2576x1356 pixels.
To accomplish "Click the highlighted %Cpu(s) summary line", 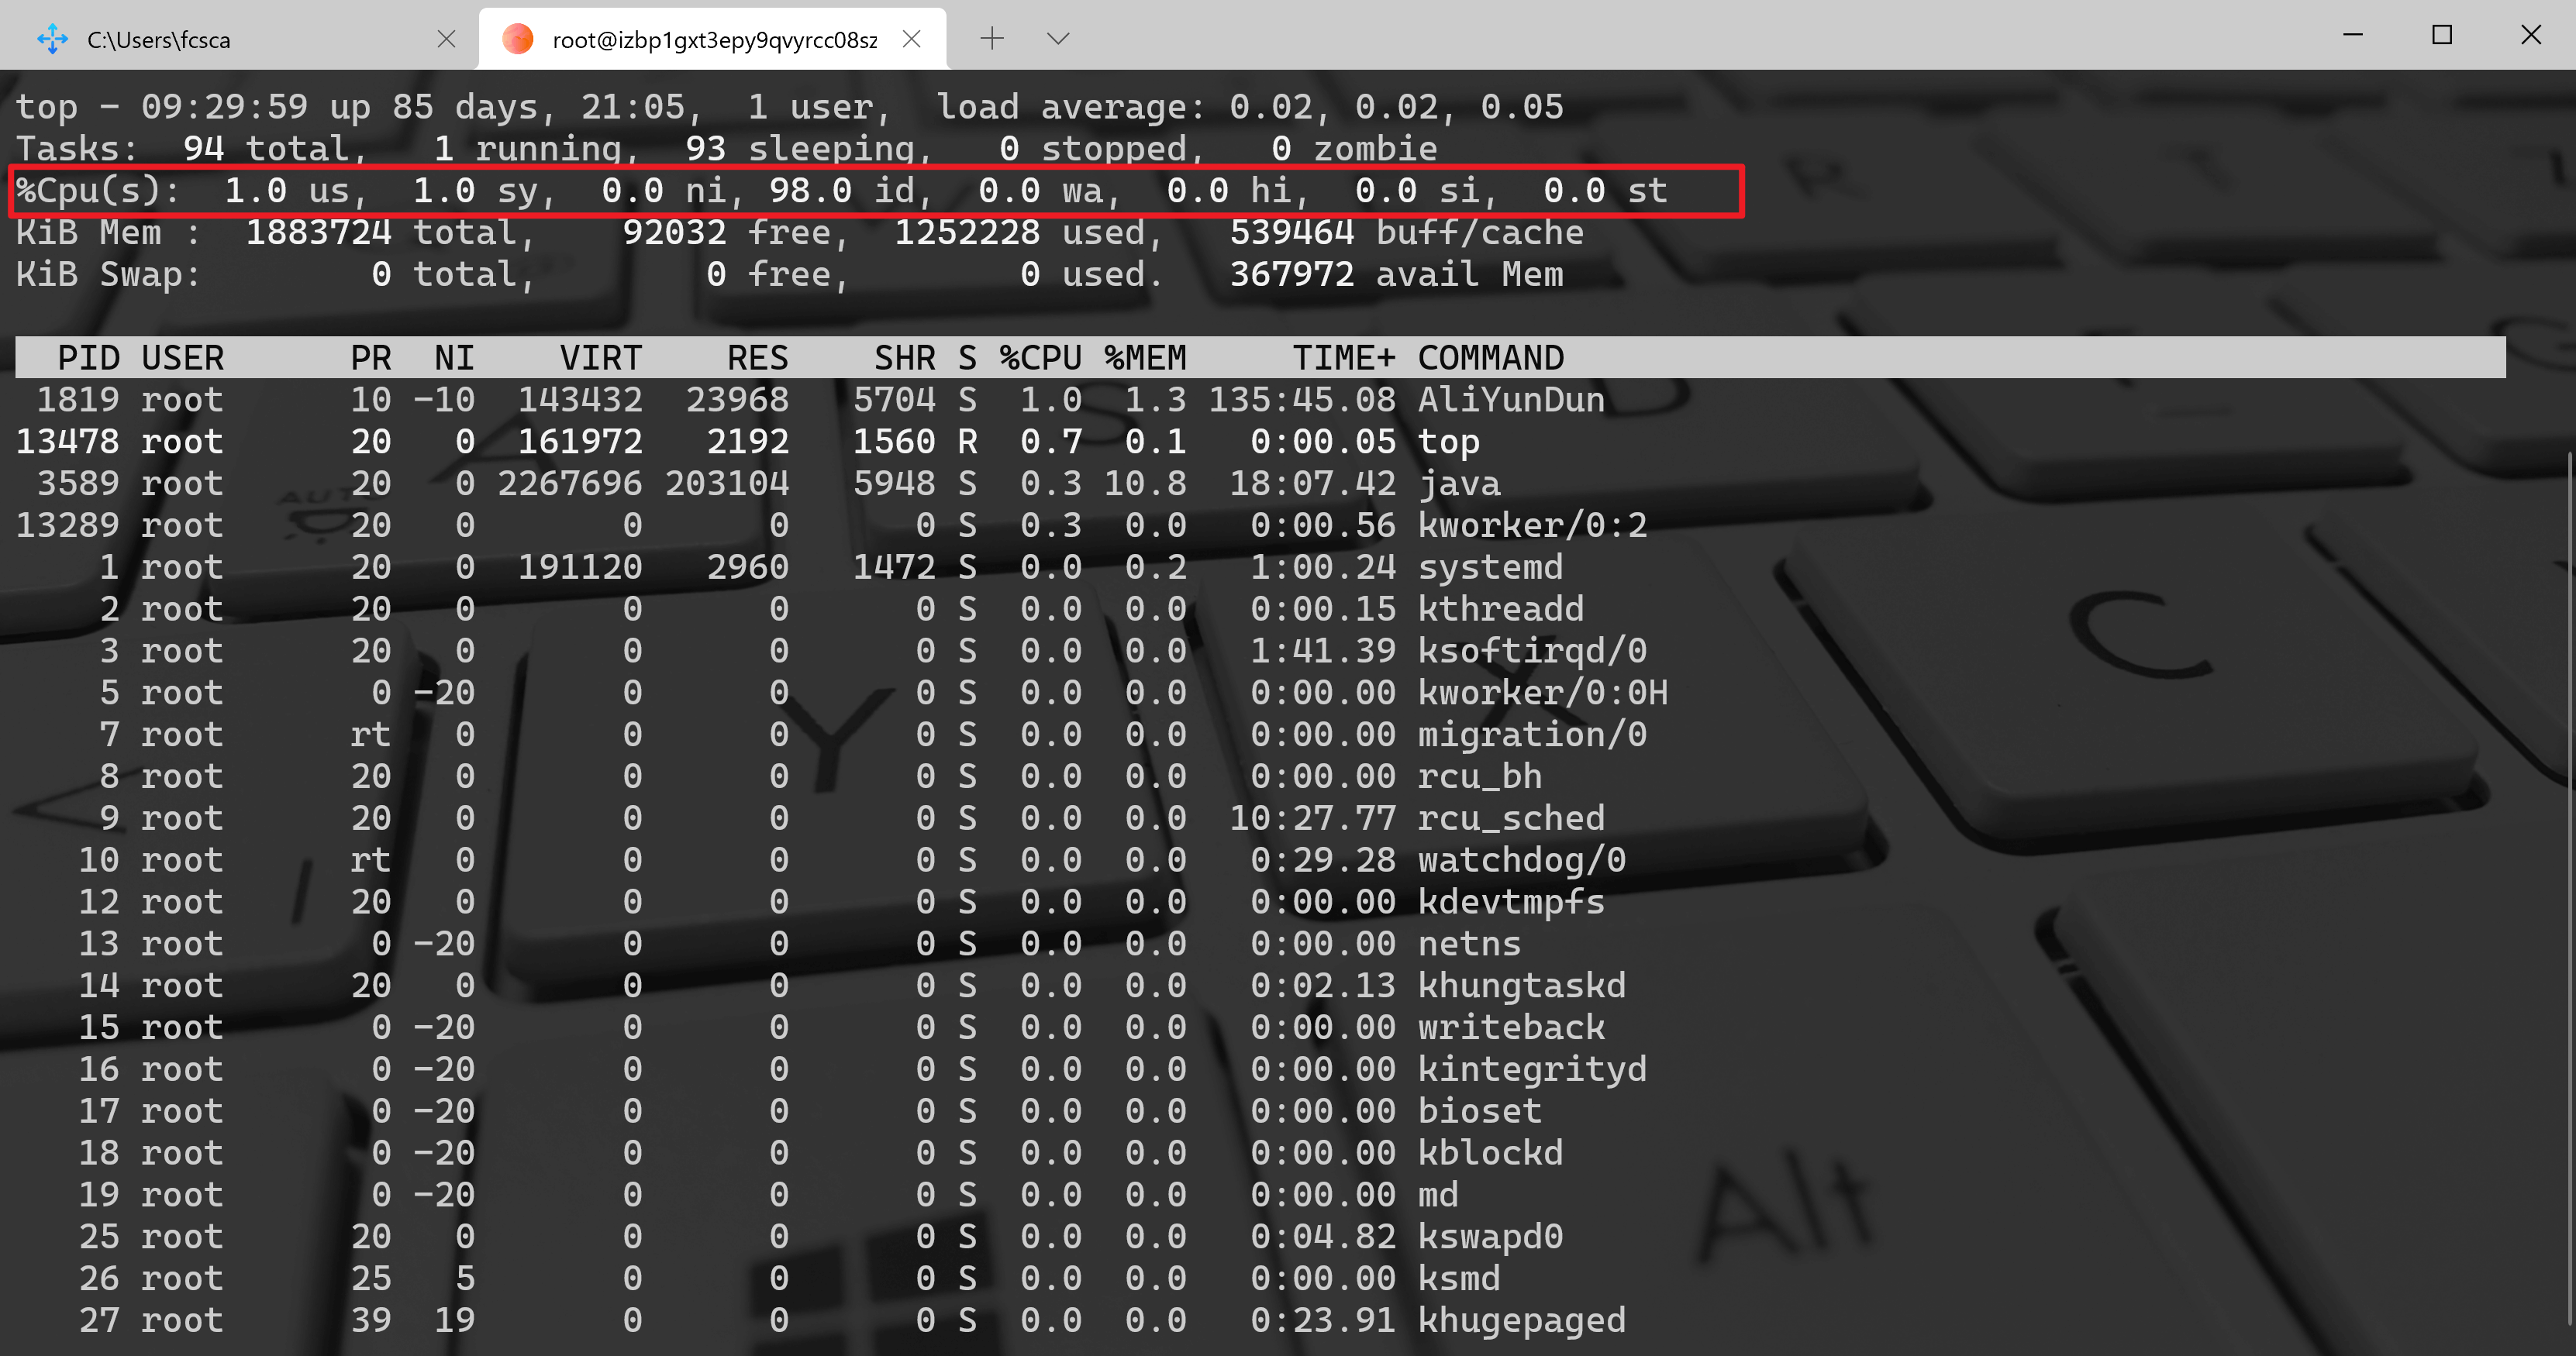I will pos(876,191).
